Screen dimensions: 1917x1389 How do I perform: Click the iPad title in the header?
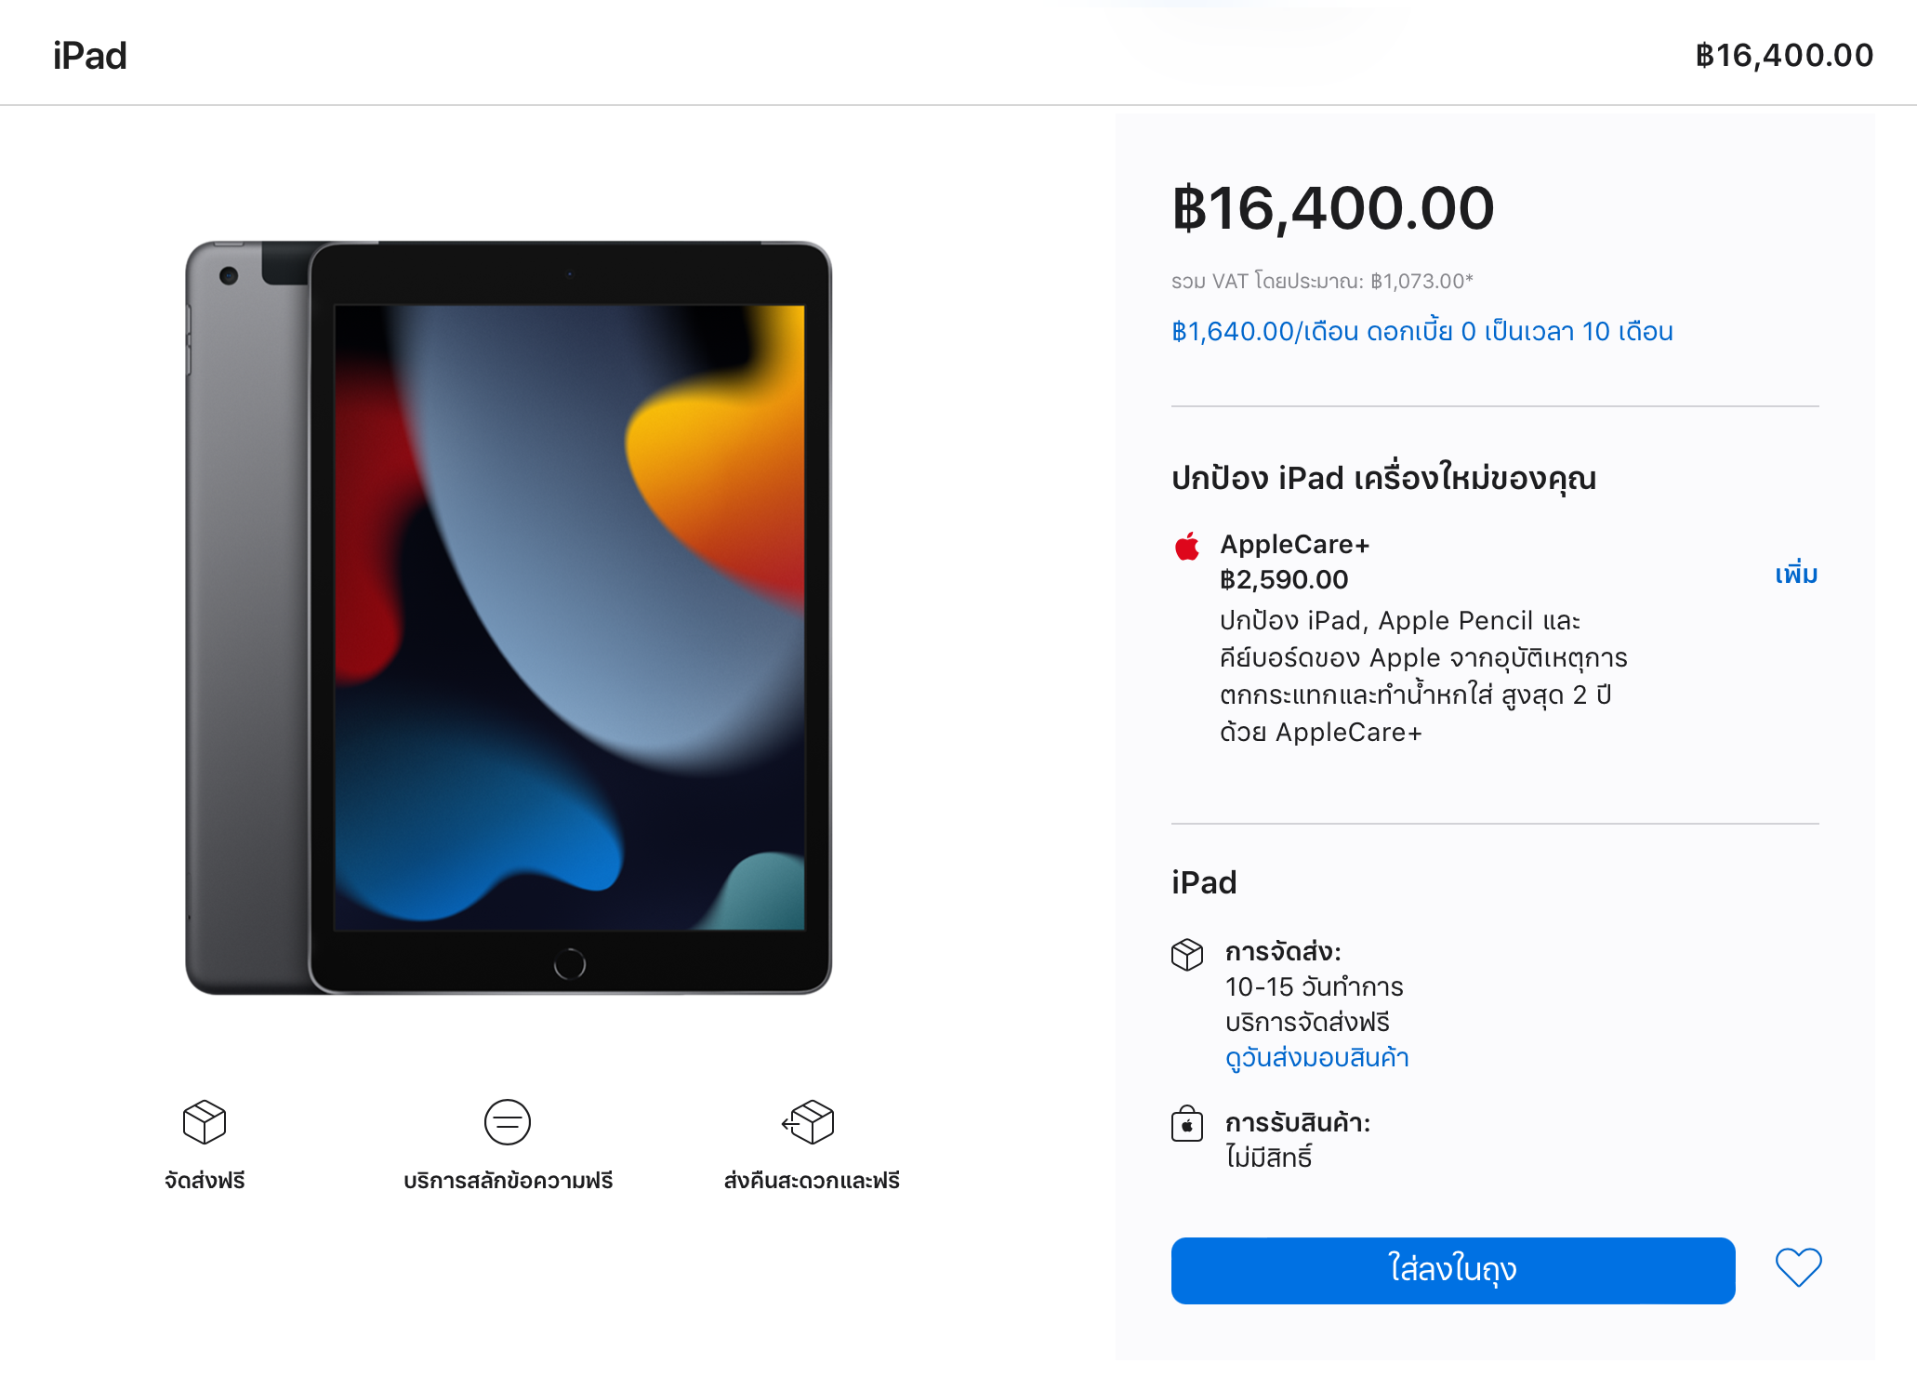tap(90, 56)
